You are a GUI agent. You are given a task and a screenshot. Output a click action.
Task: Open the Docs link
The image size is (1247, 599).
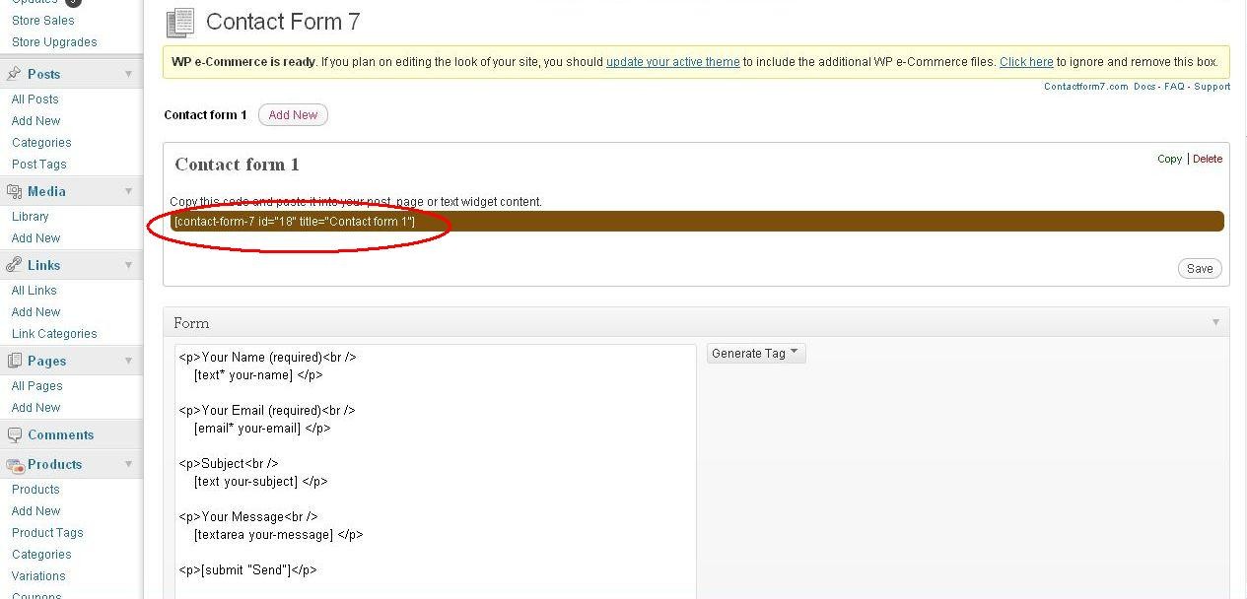1144,87
